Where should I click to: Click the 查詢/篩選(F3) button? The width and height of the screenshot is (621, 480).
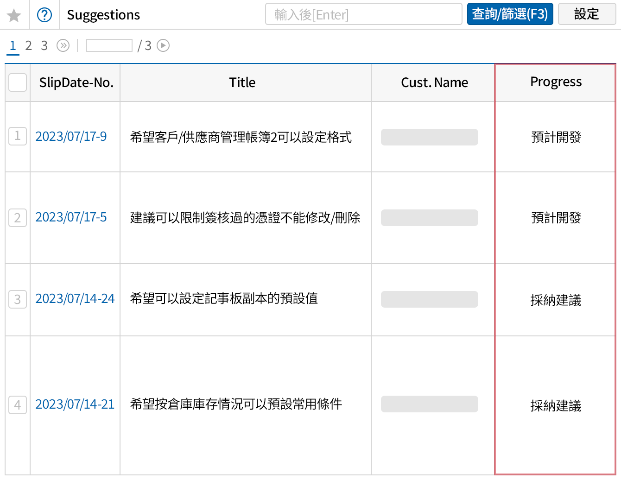coord(510,14)
